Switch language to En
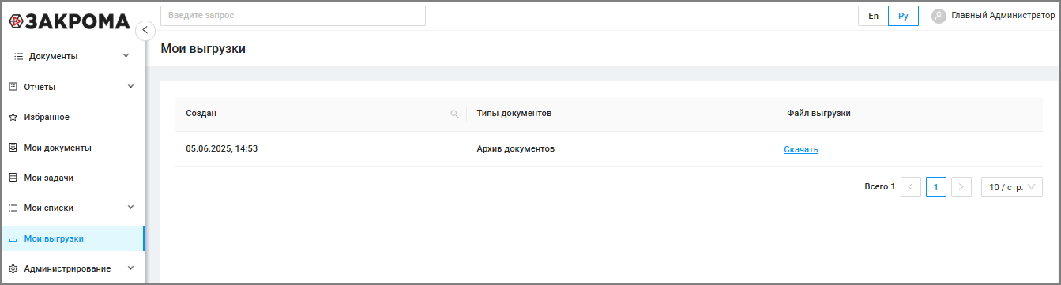Viewport: 1061px width, 285px height. [873, 16]
